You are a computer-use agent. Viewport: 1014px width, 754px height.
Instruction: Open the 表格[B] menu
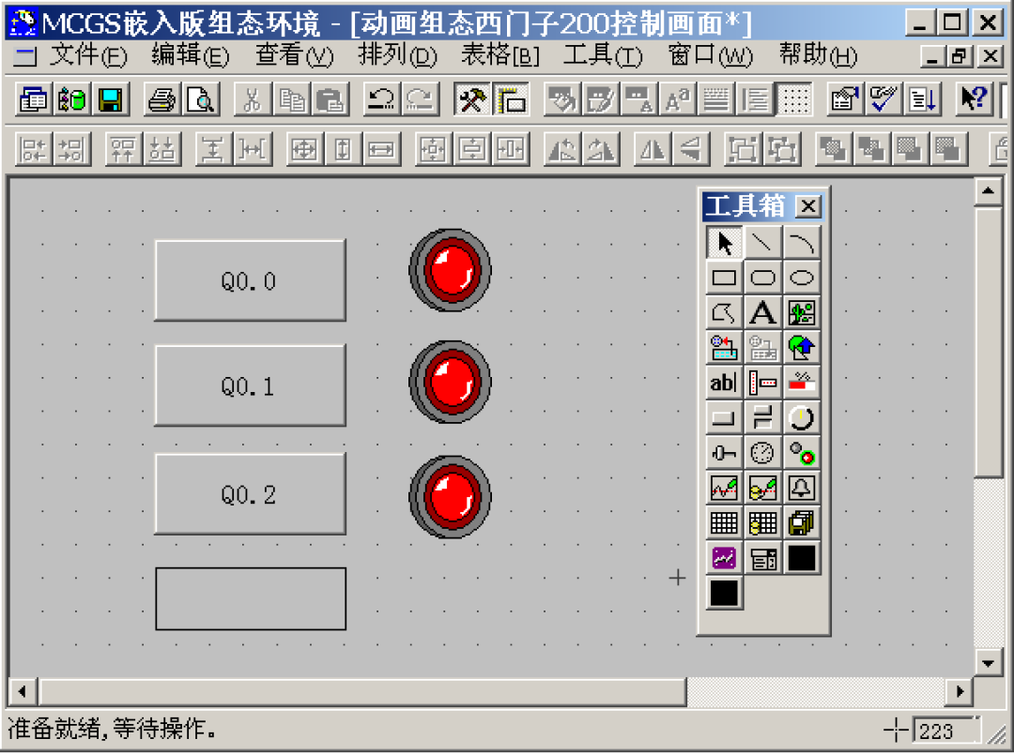pyautogui.click(x=499, y=55)
